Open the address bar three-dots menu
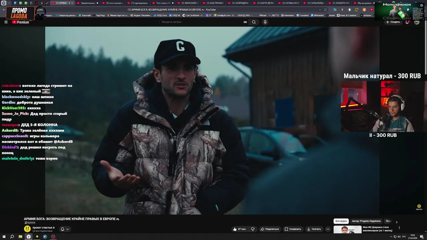Screen dimensions: 427x240 (321, 10)
